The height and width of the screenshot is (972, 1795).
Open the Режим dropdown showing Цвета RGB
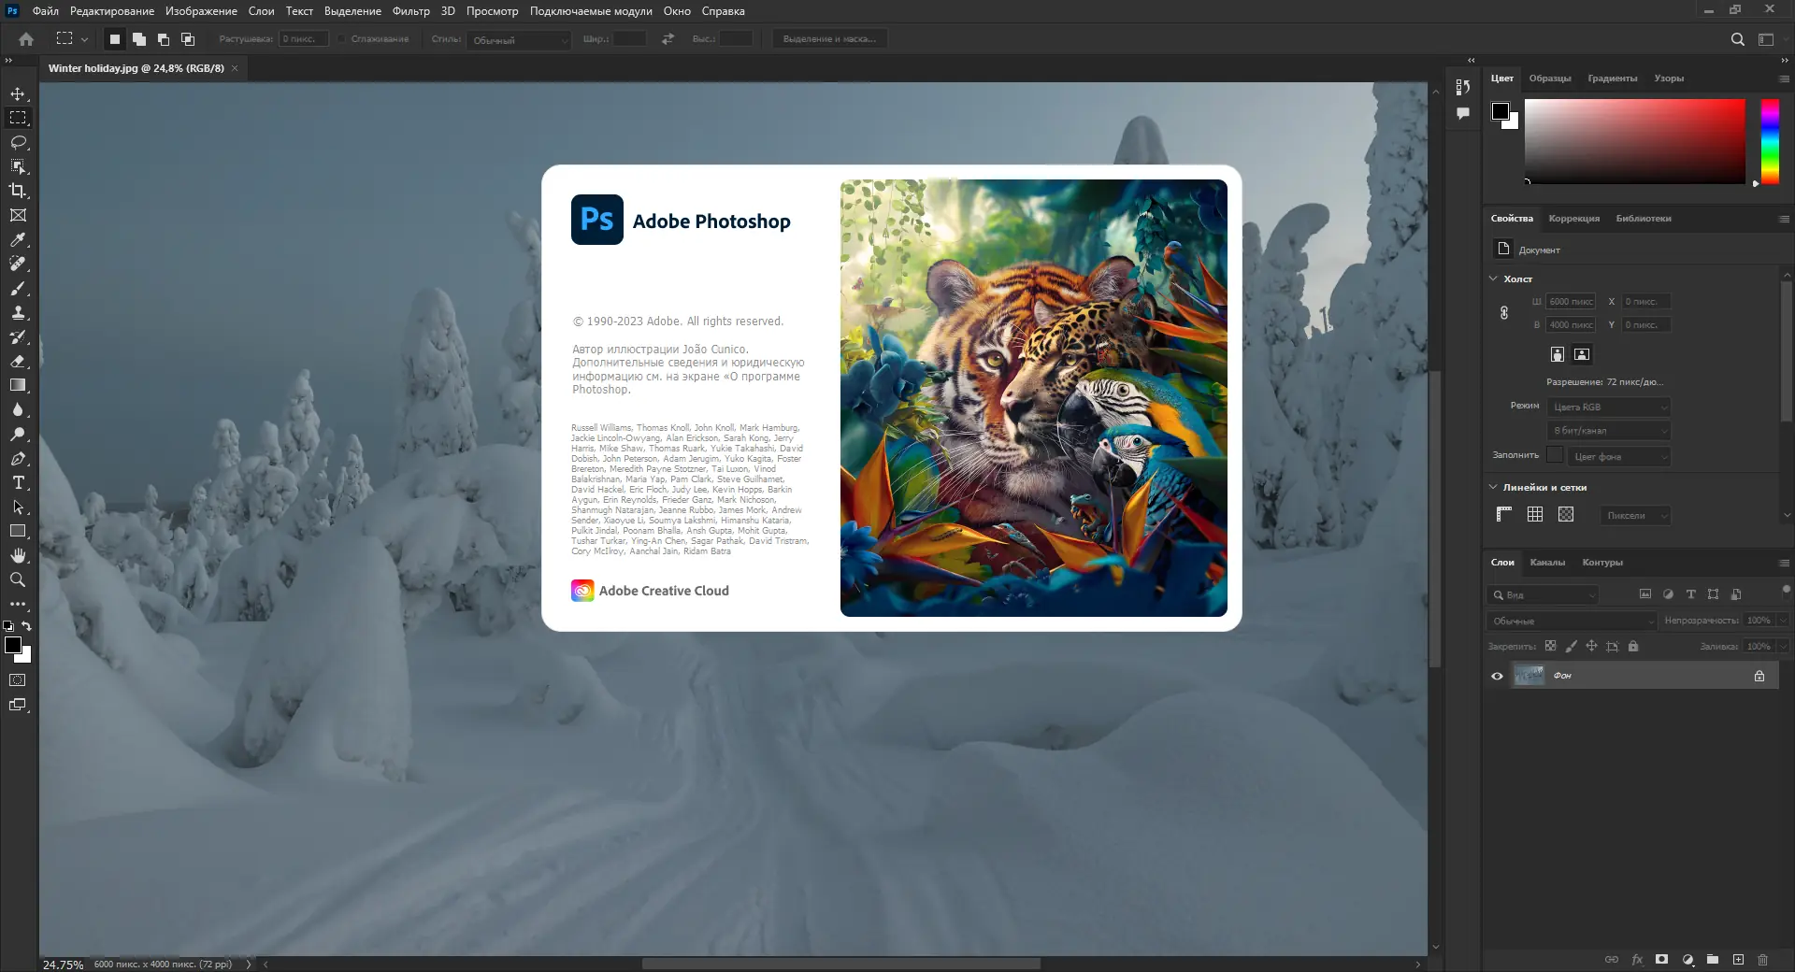pyautogui.click(x=1608, y=407)
